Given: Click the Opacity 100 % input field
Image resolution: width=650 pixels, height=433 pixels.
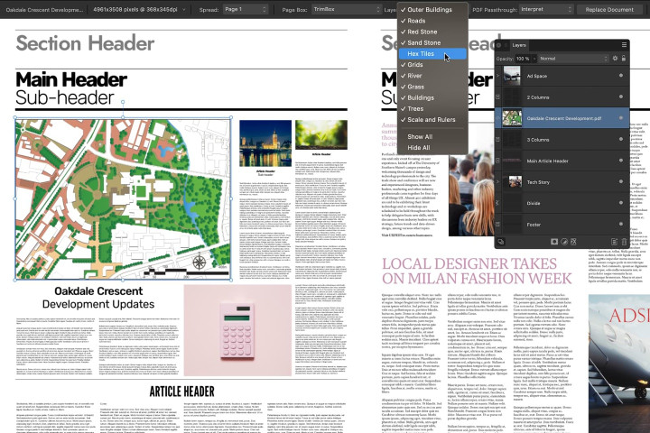Looking at the screenshot, I should point(523,59).
